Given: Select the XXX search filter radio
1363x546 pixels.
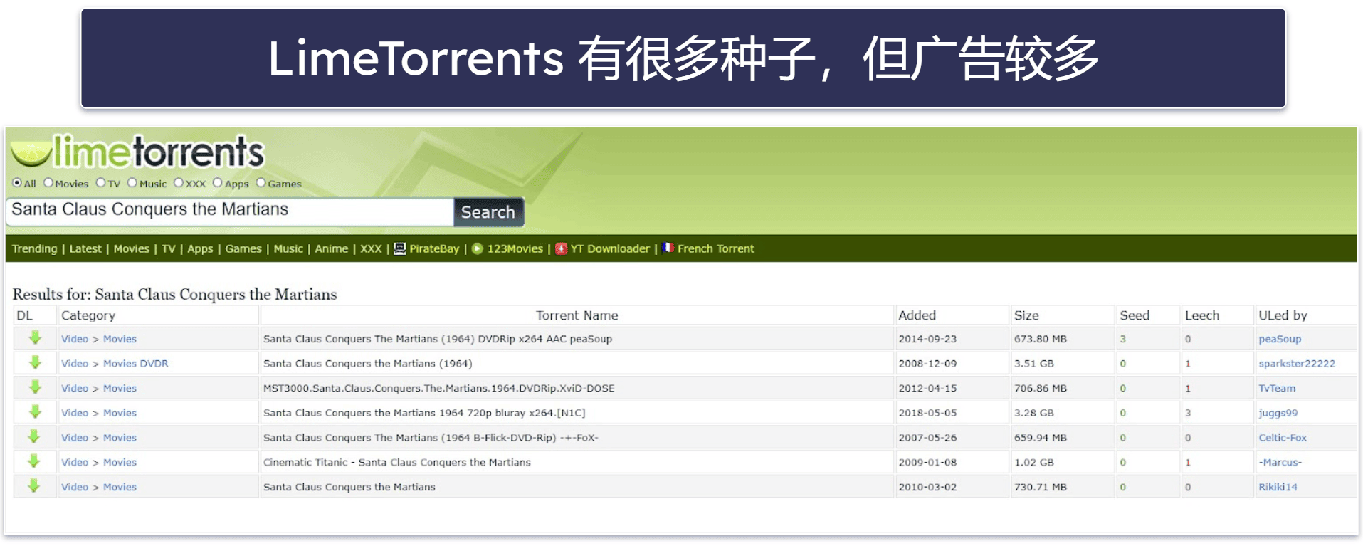Looking at the screenshot, I should coord(179,183).
